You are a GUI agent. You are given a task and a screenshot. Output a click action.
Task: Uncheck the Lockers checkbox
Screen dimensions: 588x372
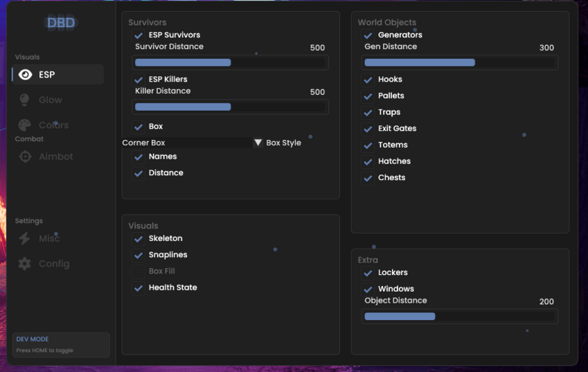click(368, 273)
